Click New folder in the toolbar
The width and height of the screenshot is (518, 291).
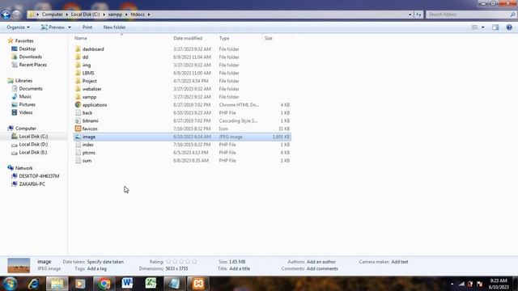pos(114,27)
